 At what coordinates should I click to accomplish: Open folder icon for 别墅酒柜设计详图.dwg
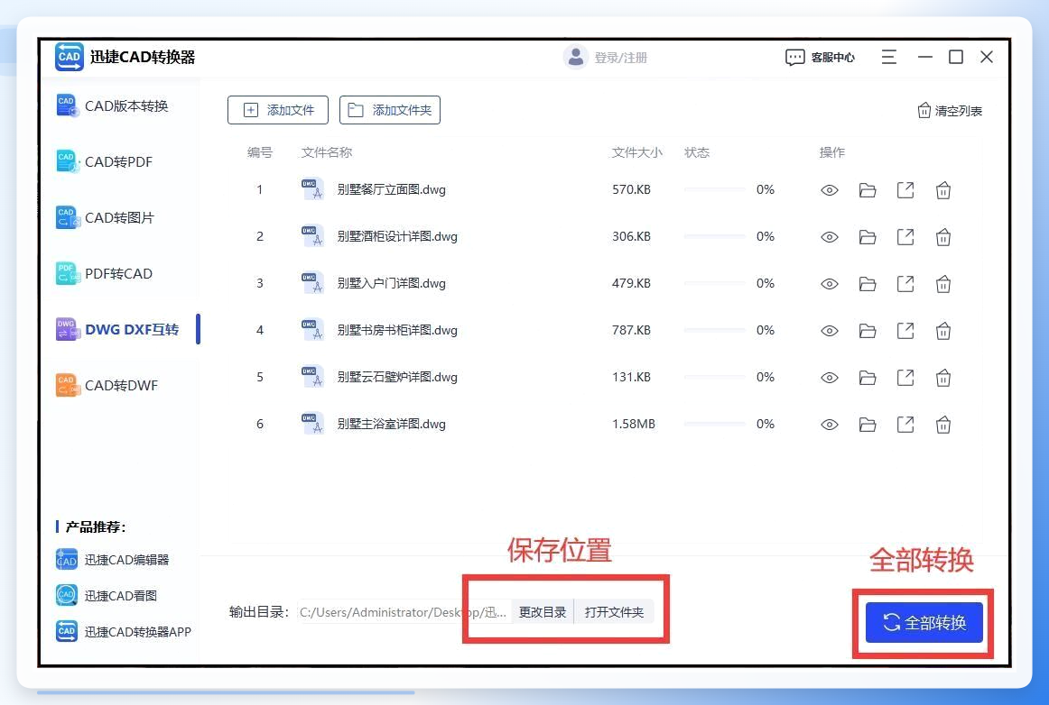click(868, 237)
